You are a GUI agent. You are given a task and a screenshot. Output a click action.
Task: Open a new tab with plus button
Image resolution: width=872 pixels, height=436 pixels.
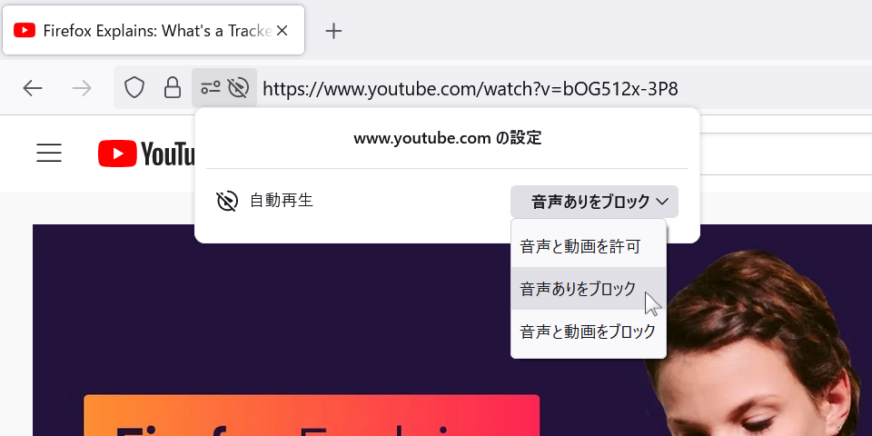[333, 31]
